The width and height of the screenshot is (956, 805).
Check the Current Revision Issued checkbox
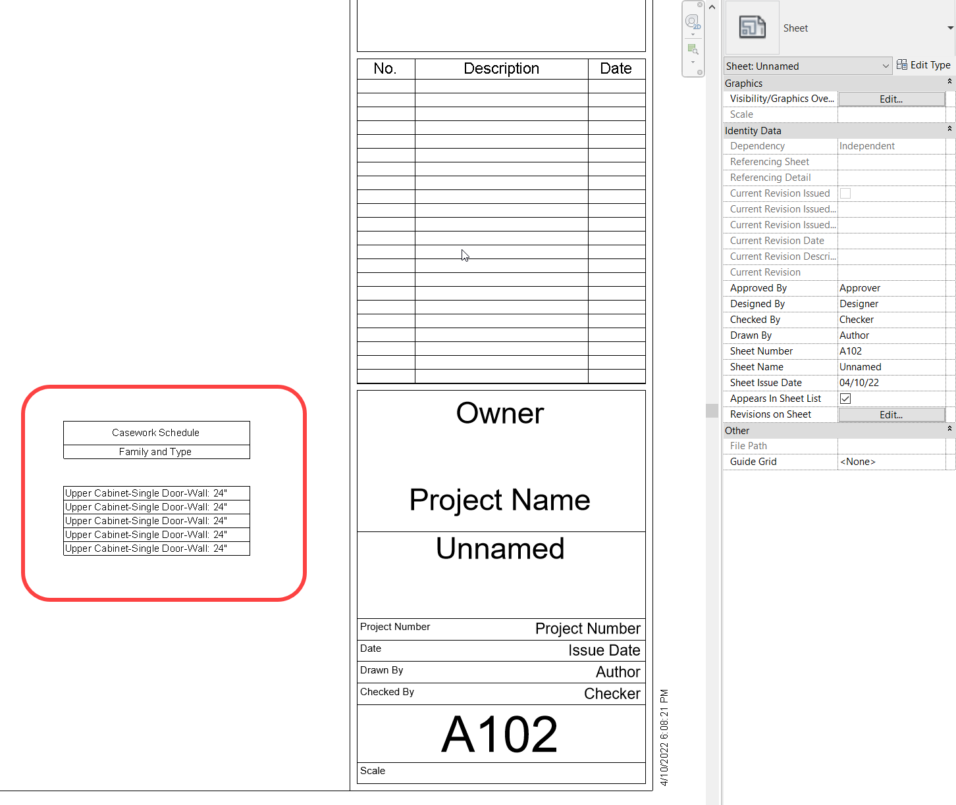coord(845,193)
